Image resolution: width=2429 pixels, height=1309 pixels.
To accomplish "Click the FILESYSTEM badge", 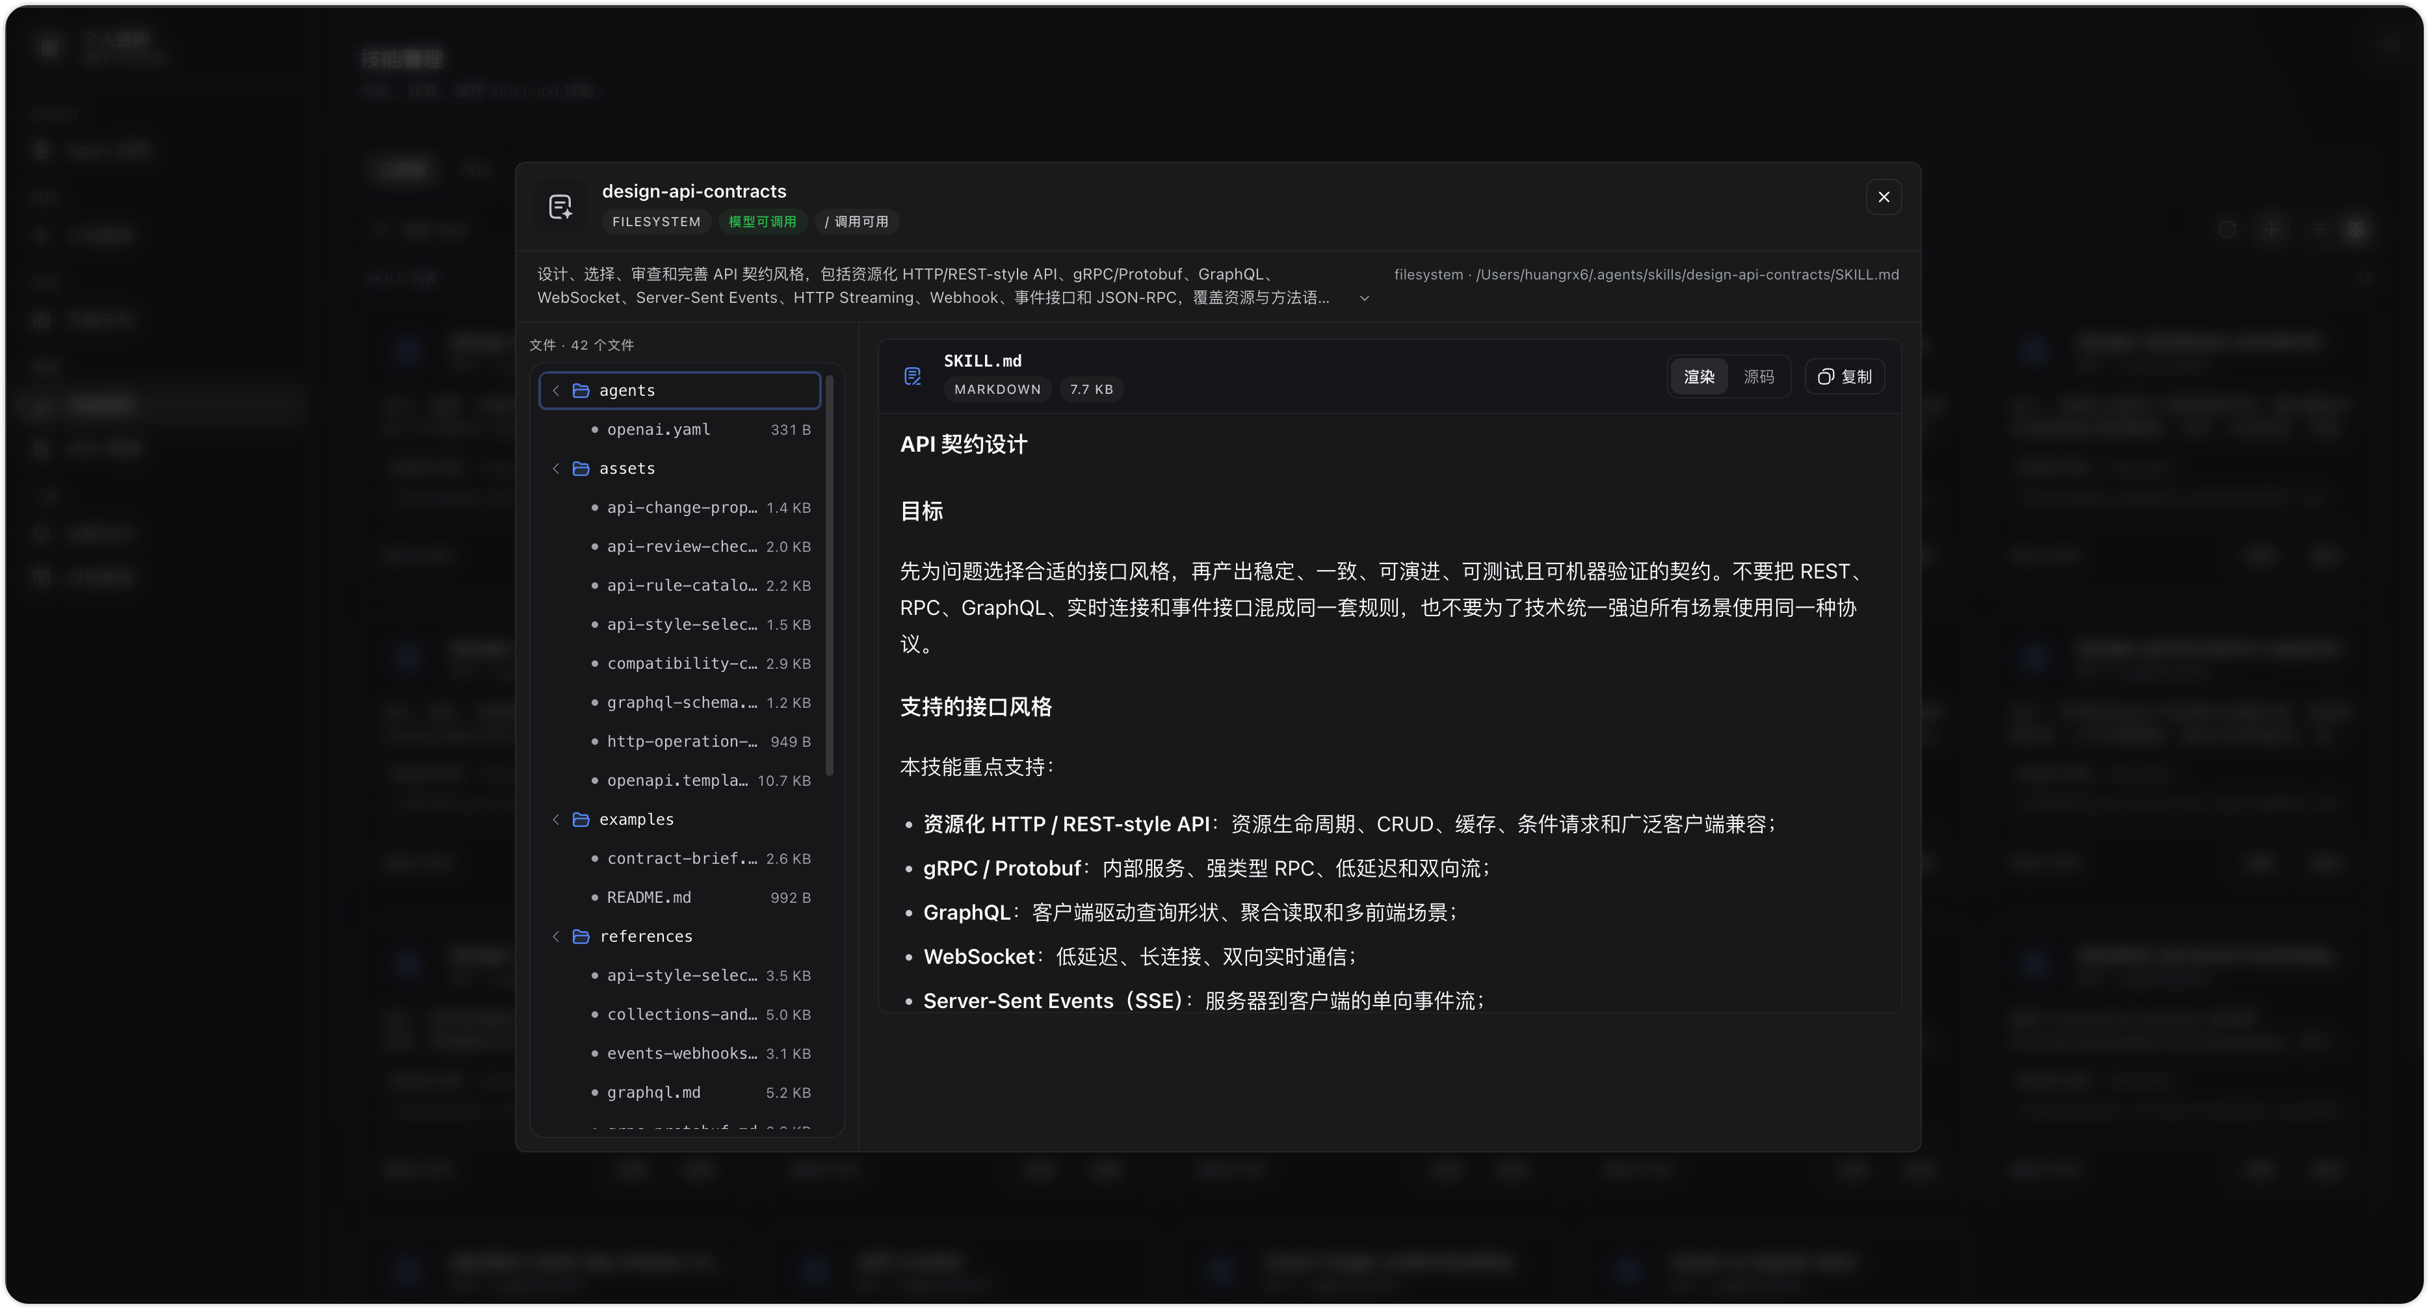I will click(x=656, y=222).
